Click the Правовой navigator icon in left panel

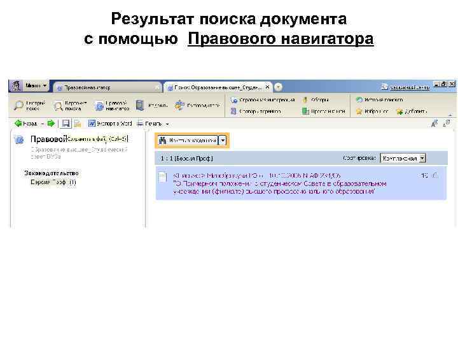point(19,140)
